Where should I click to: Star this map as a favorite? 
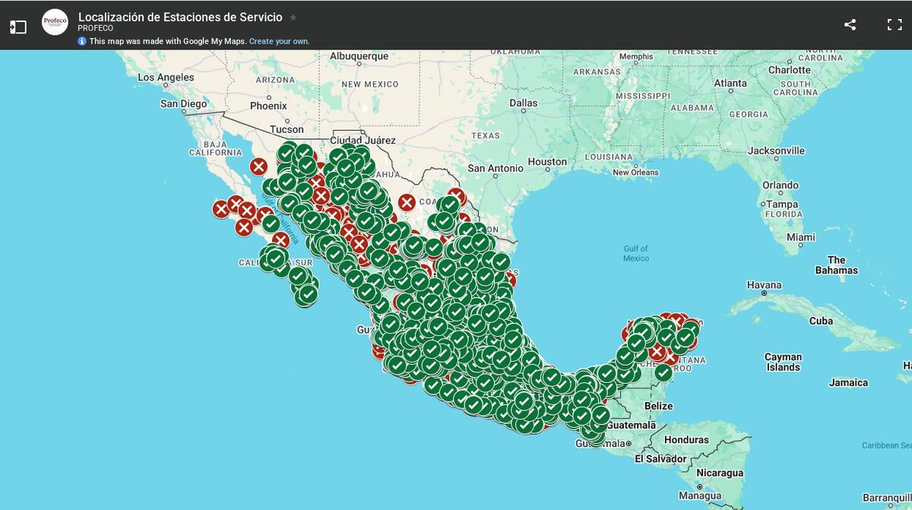[293, 17]
